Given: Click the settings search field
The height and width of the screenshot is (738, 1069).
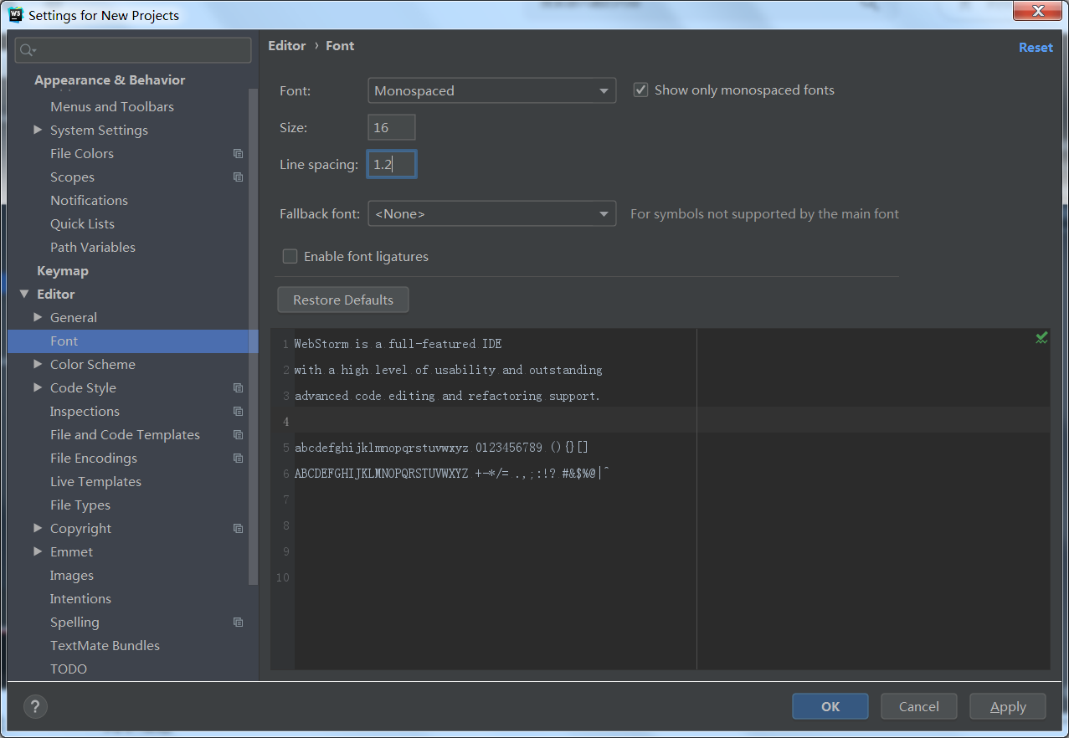Looking at the screenshot, I should [133, 50].
